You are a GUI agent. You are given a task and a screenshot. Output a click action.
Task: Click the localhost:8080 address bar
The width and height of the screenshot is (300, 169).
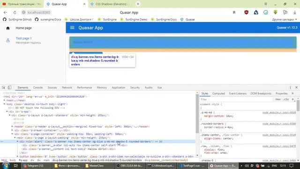38,13
